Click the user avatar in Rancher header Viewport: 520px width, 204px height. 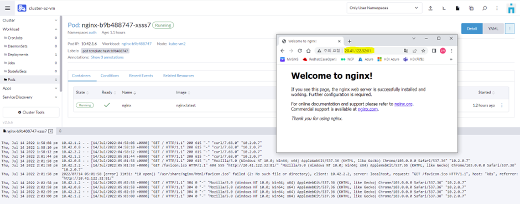coord(511,8)
